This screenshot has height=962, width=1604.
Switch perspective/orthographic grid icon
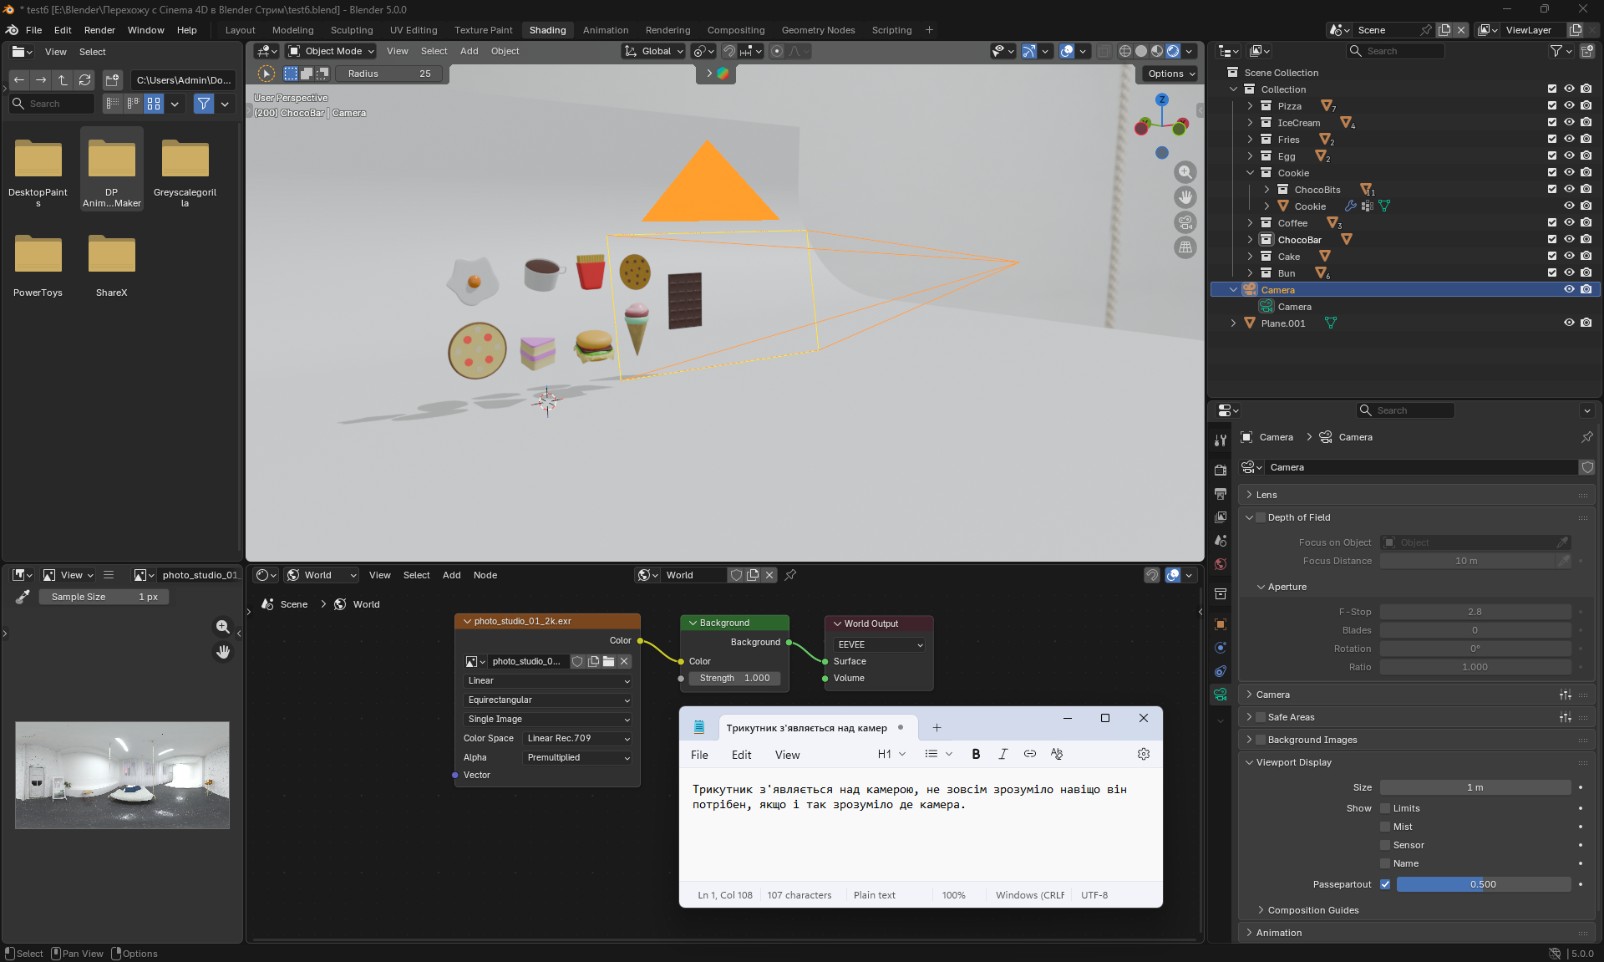pos(1185,247)
